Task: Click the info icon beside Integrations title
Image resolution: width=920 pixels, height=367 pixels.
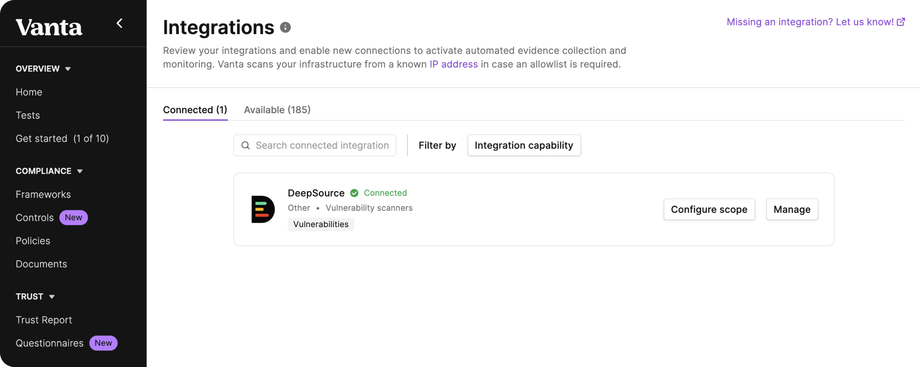Action: pyautogui.click(x=285, y=27)
